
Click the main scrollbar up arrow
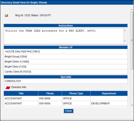(x=132, y=9)
